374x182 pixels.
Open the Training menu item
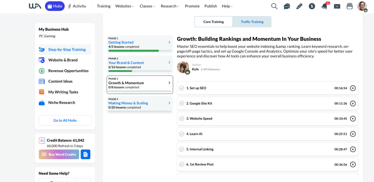pyautogui.click(x=104, y=6)
